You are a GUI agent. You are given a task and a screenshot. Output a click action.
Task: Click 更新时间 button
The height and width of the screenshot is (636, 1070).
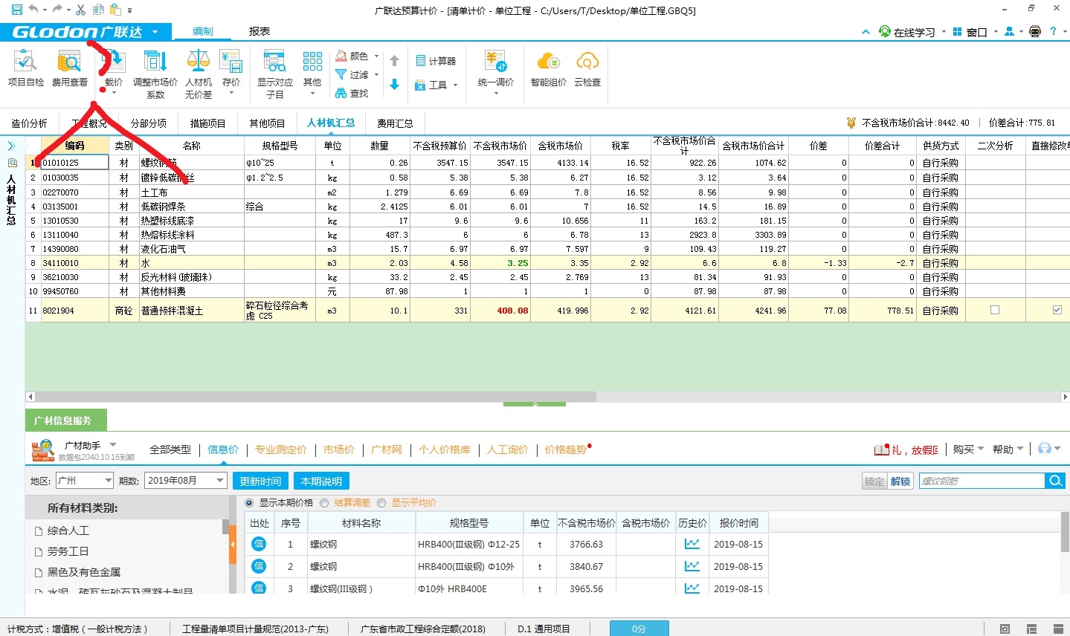[x=260, y=481]
